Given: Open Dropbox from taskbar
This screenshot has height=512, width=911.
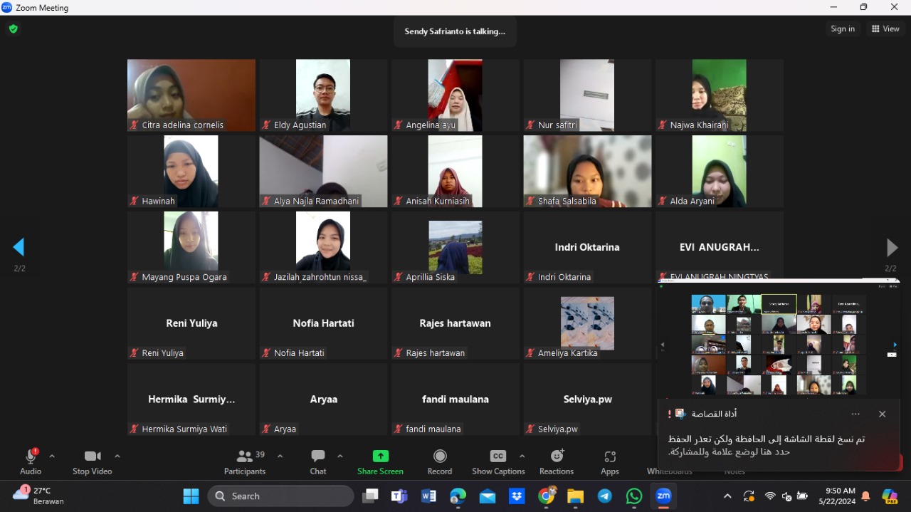Looking at the screenshot, I should pos(517,496).
